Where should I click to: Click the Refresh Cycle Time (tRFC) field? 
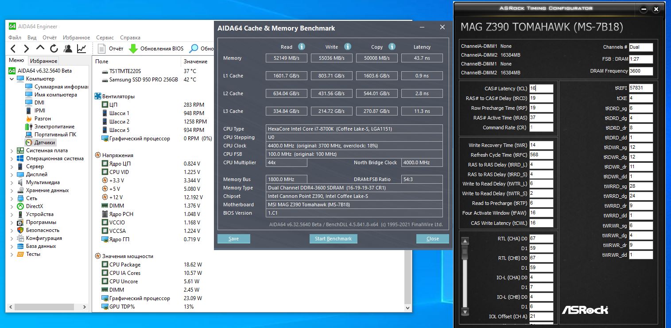point(541,155)
